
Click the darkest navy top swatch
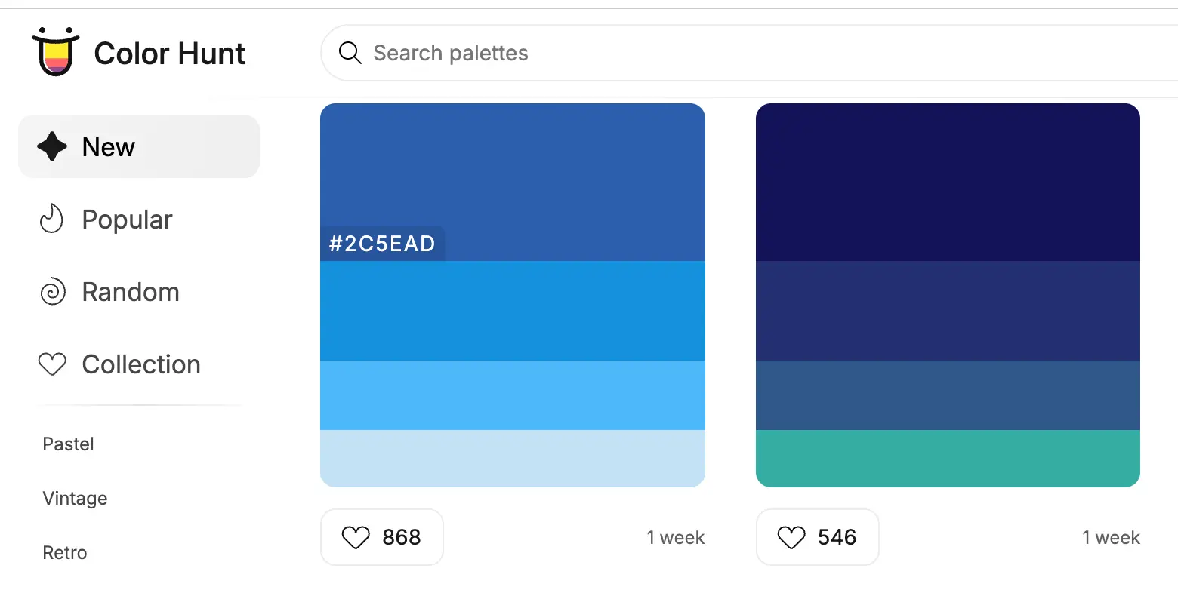coord(948,182)
